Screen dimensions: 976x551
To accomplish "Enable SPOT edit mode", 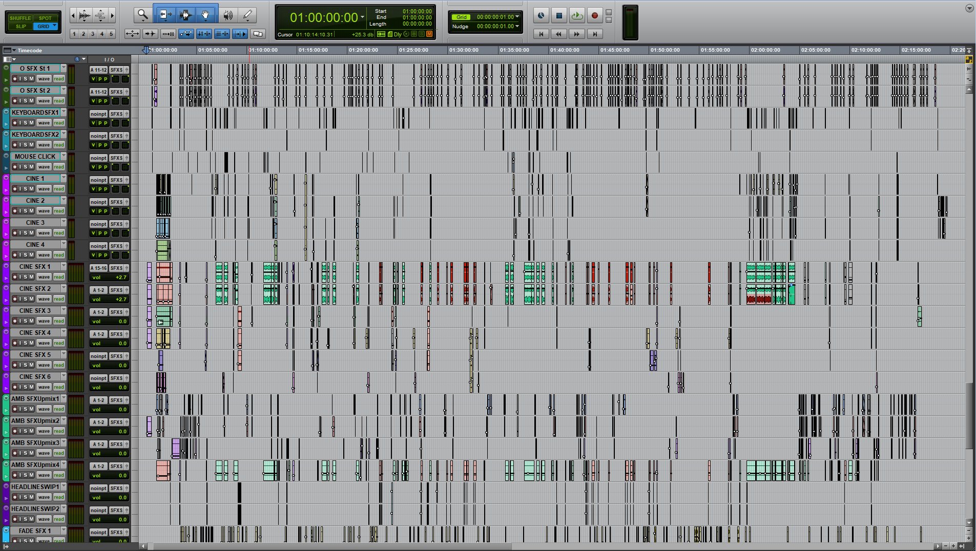I will 46,18.
